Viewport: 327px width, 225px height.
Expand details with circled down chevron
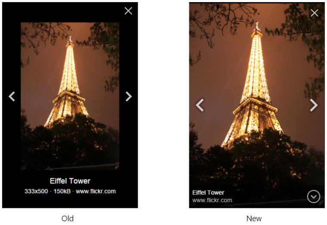coord(313,197)
